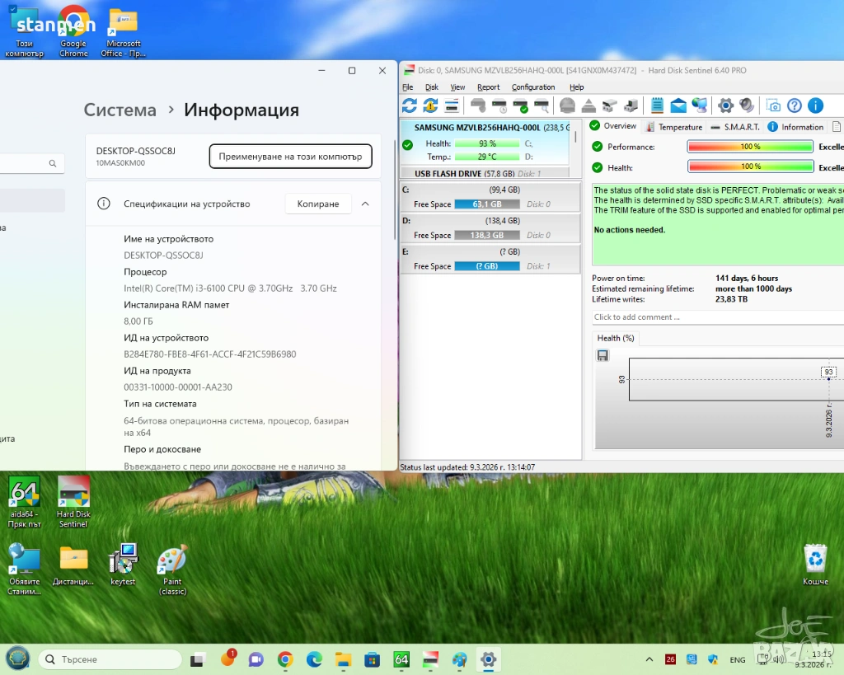Click the Преименуване на този компютър button
Viewport: 844px width, 675px height.
click(290, 156)
